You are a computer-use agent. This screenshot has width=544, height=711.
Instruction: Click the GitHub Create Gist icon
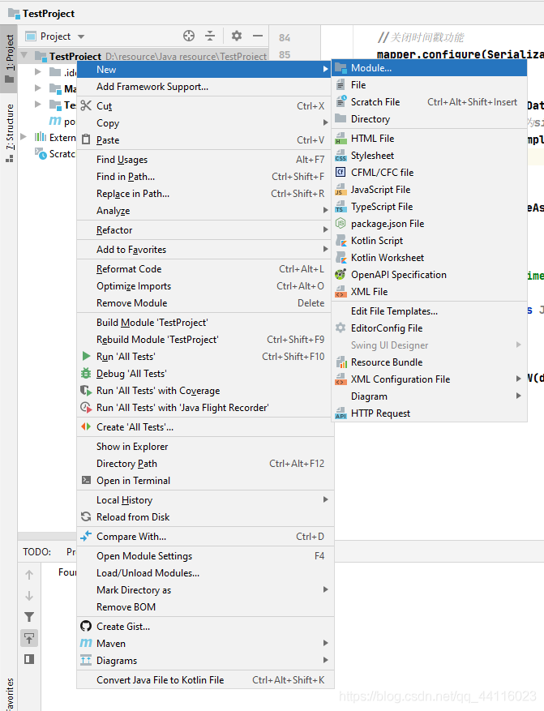tap(86, 626)
